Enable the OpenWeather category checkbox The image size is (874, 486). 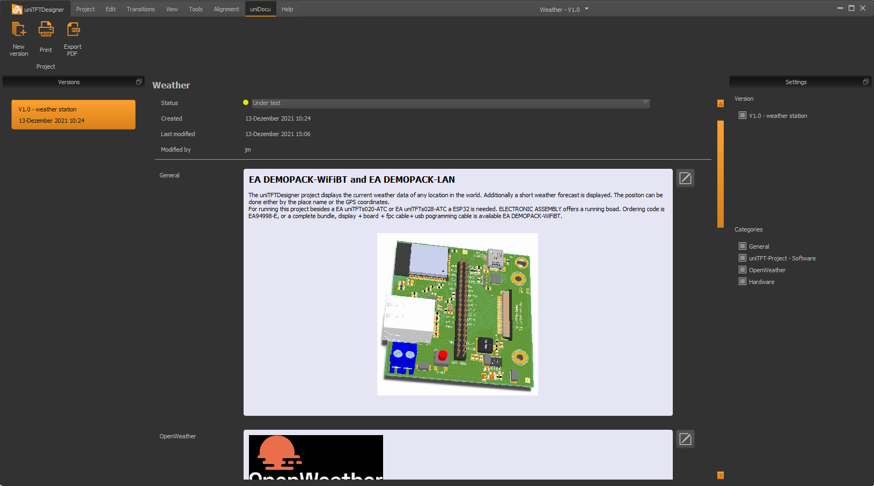(743, 270)
